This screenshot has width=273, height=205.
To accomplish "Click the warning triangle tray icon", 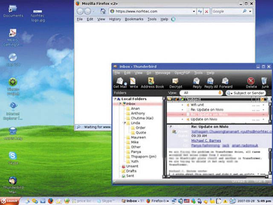I will pyautogui.click(x=225, y=201).
